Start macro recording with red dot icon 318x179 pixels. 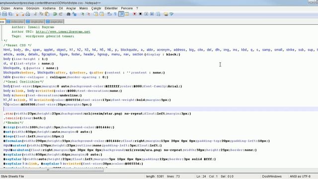[x=135, y=14]
